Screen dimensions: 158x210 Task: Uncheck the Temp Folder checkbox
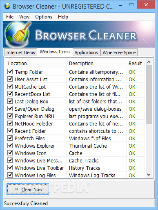10,72
